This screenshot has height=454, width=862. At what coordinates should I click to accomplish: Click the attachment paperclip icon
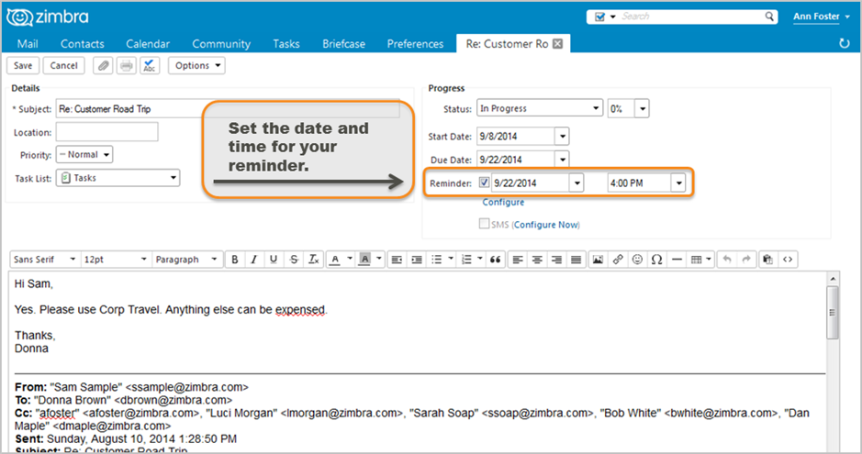coord(103,66)
